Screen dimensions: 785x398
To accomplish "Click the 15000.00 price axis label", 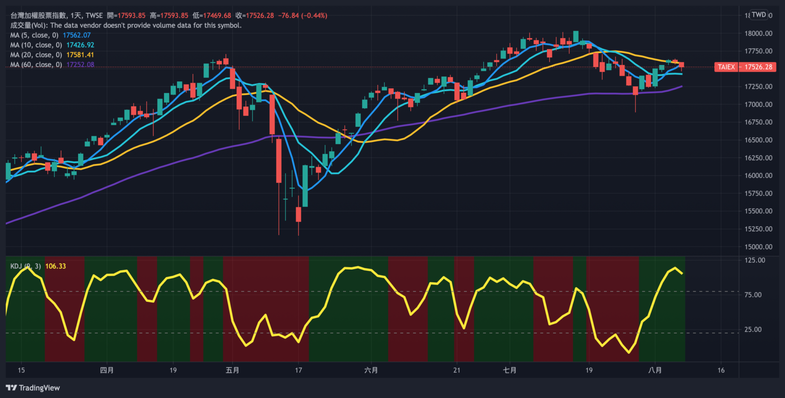I will (x=759, y=247).
